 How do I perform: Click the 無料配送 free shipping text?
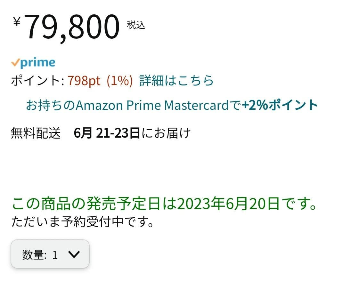(x=36, y=132)
